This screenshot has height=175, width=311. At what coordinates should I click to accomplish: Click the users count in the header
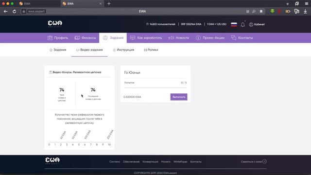(161, 24)
